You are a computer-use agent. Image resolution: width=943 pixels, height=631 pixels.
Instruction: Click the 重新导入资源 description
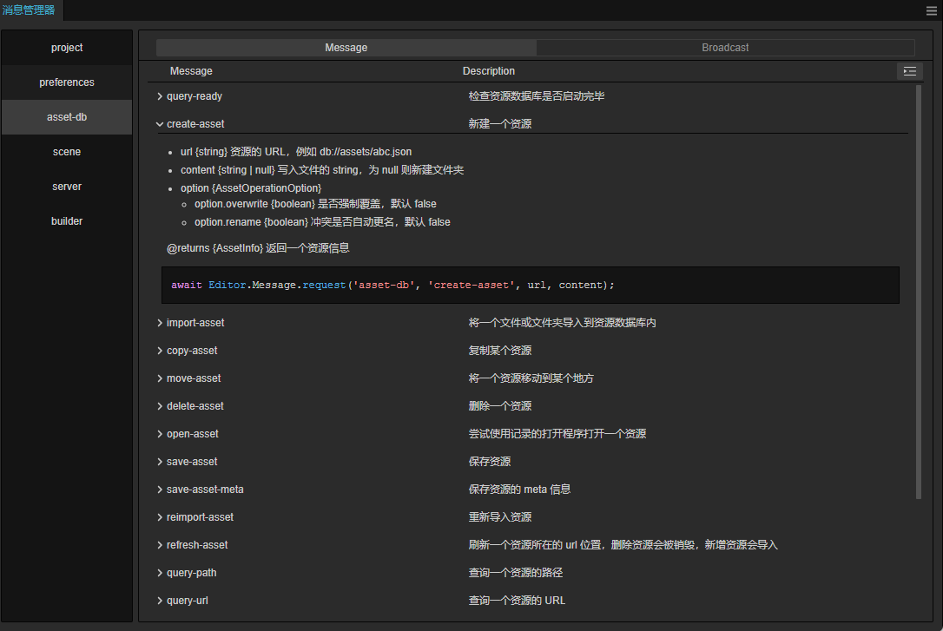[500, 516]
